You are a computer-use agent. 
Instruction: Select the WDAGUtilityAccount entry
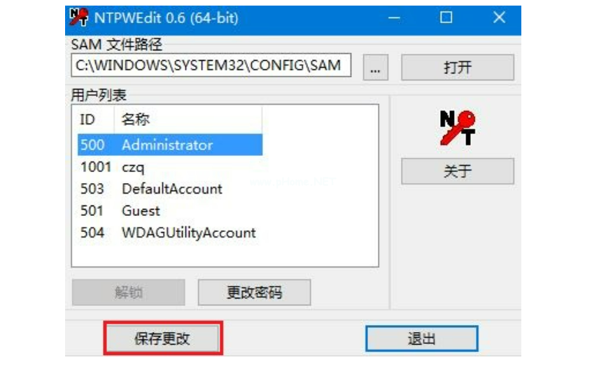pos(170,232)
